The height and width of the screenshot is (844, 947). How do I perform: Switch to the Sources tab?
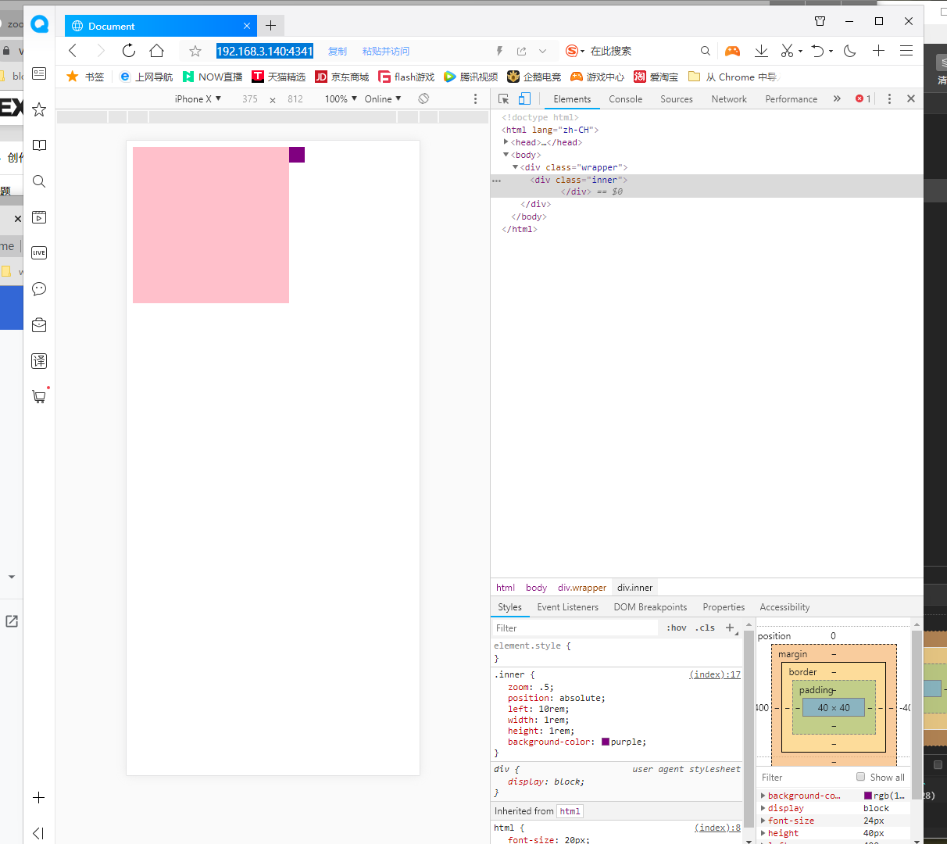pos(677,99)
